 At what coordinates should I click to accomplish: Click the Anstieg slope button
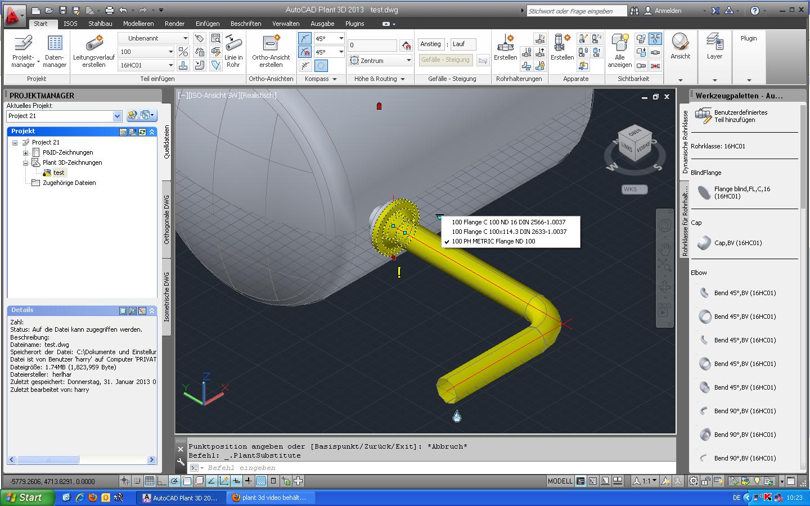[x=430, y=44]
